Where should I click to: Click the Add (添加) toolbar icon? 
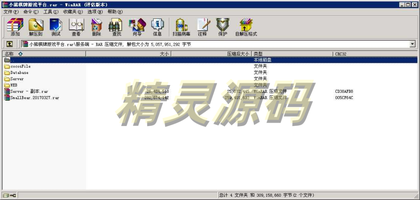(15, 27)
